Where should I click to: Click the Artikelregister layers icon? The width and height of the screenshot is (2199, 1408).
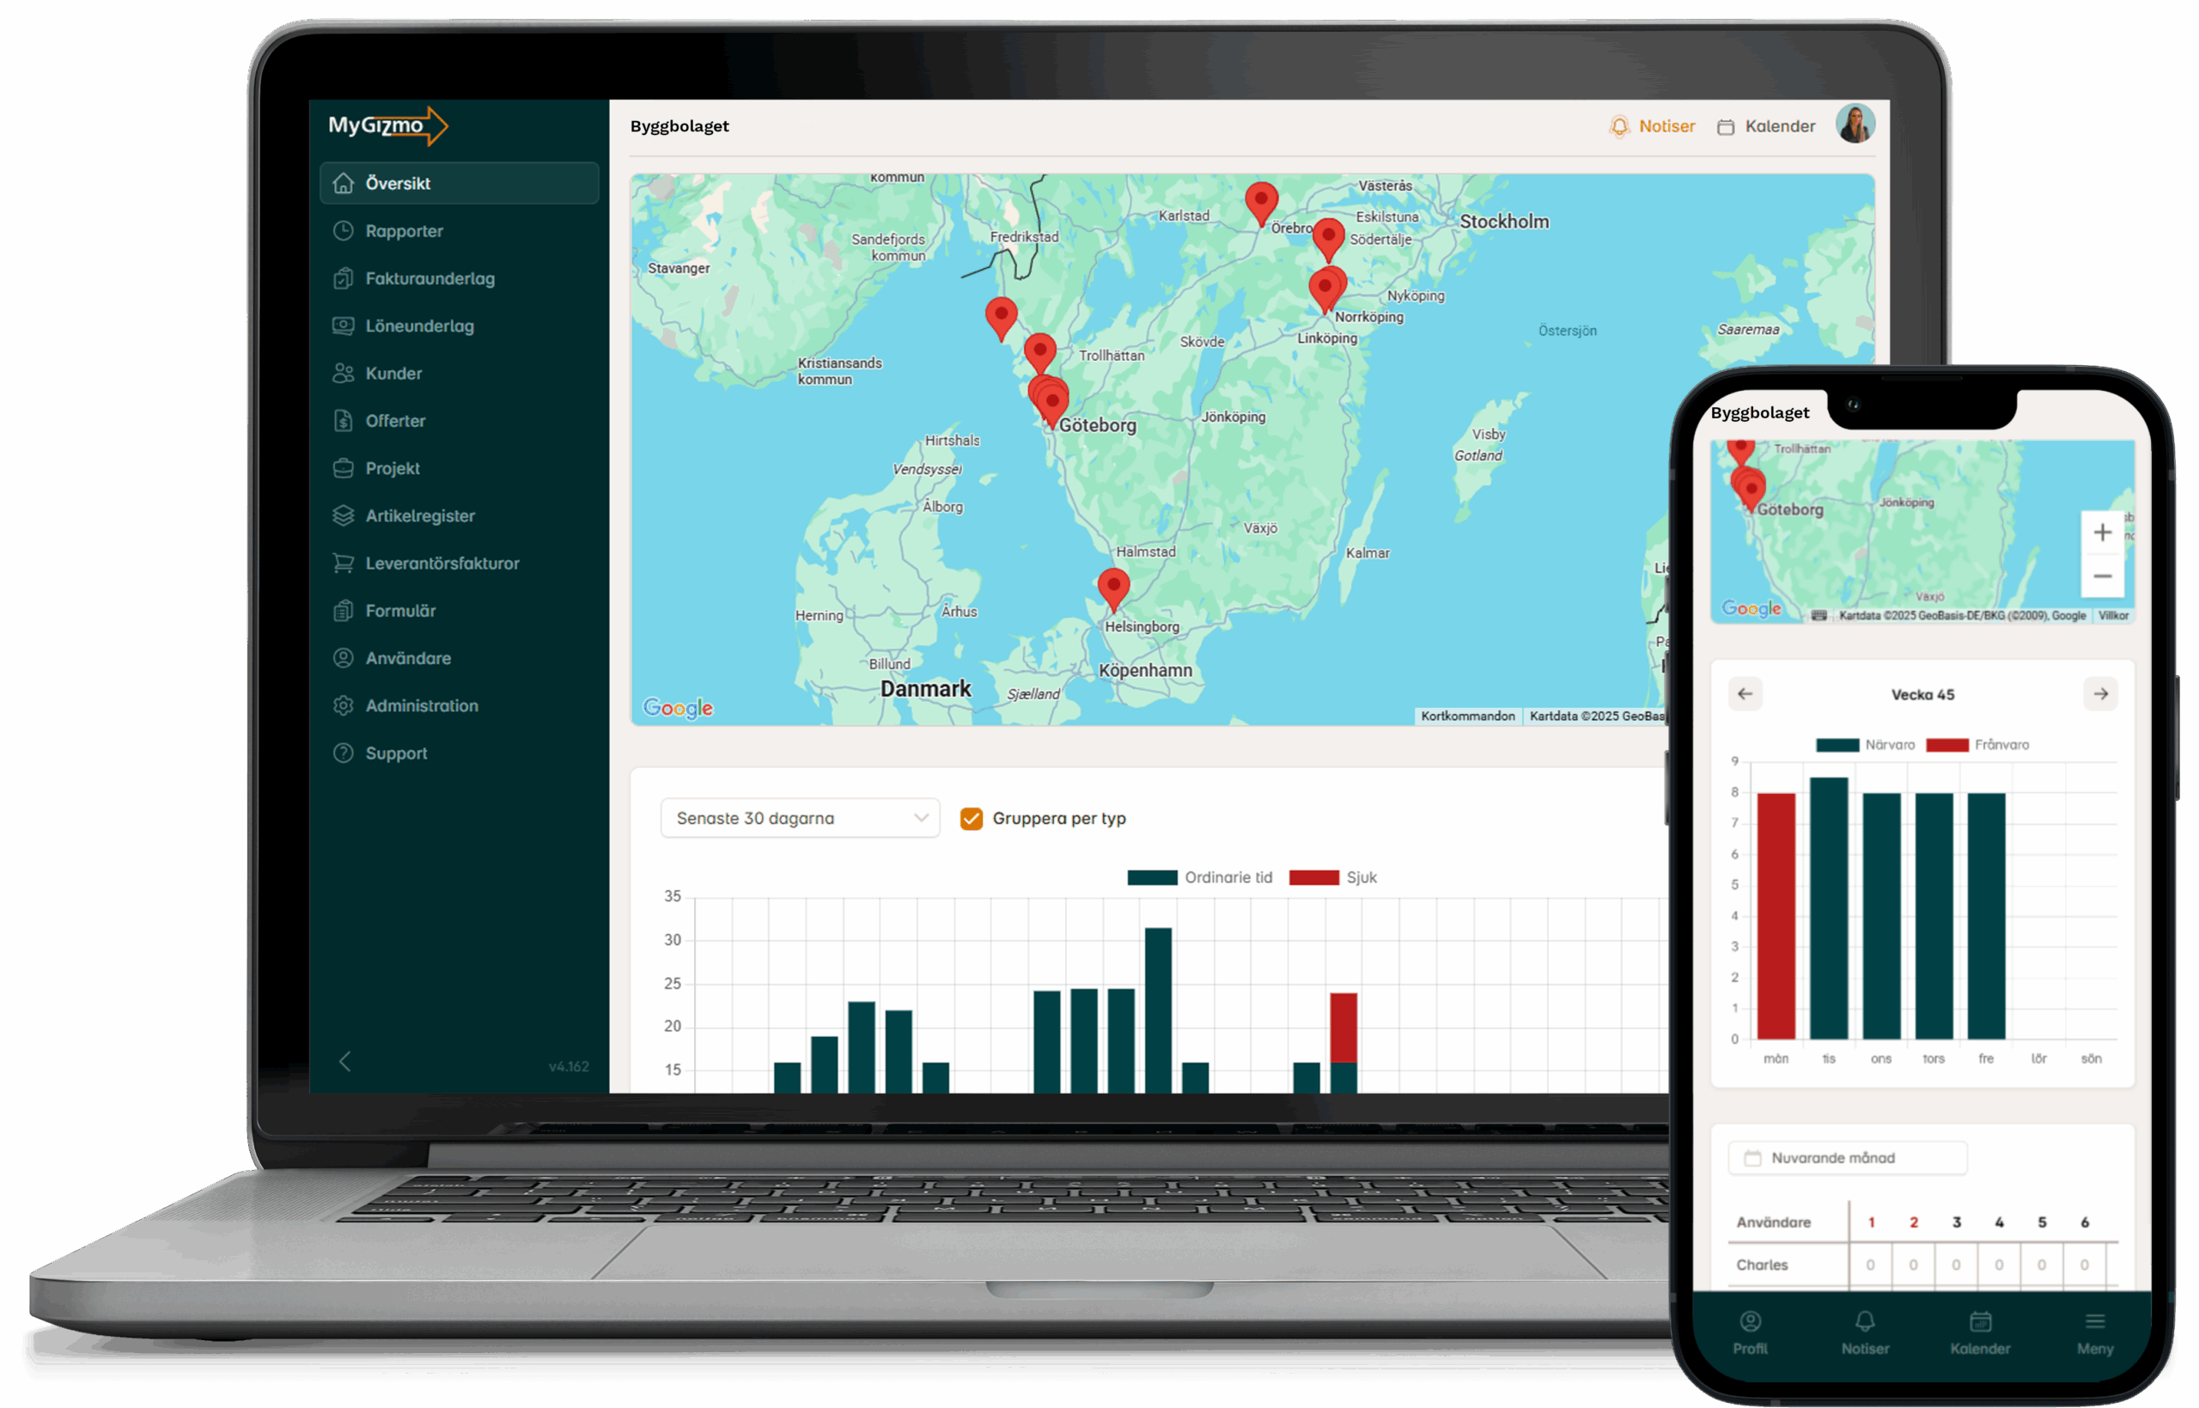(x=343, y=515)
